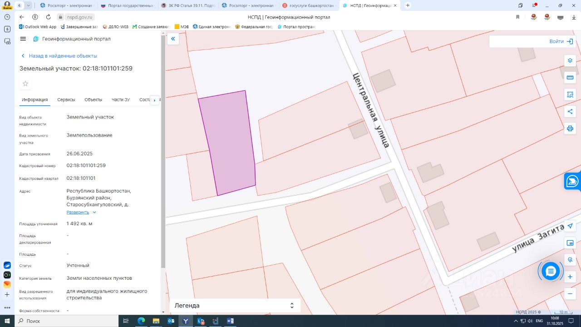This screenshot has width=581, height=327.
Task: Switch to the Сервисы tab
Action: coord(66,100)
